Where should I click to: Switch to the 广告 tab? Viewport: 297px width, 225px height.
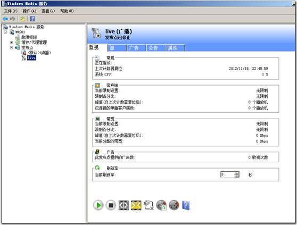click(x=137, y=48)
